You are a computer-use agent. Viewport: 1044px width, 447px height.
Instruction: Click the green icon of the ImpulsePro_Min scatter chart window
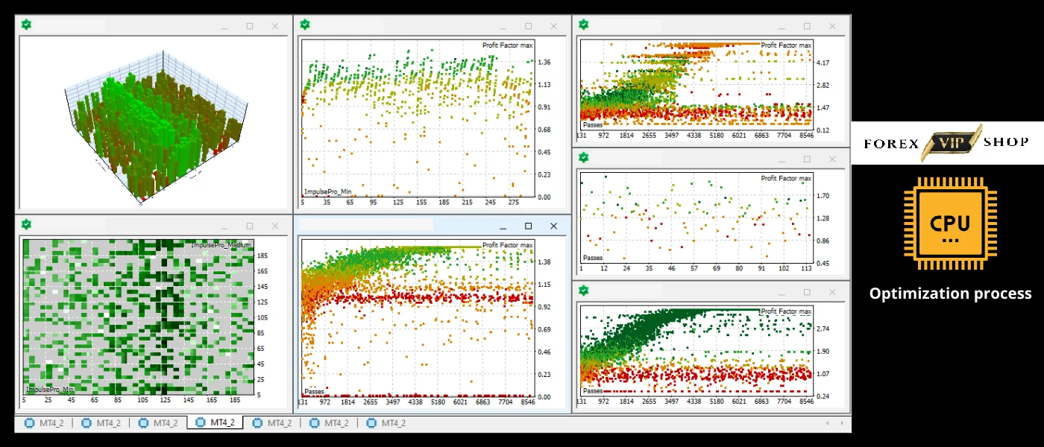(x=304, y=25)
